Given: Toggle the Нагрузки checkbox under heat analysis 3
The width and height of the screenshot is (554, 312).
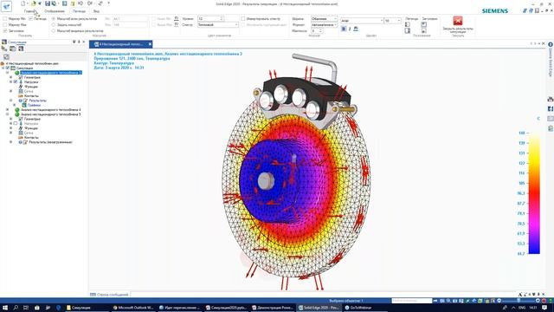Looking at the screenshot, I should [16, 81].
